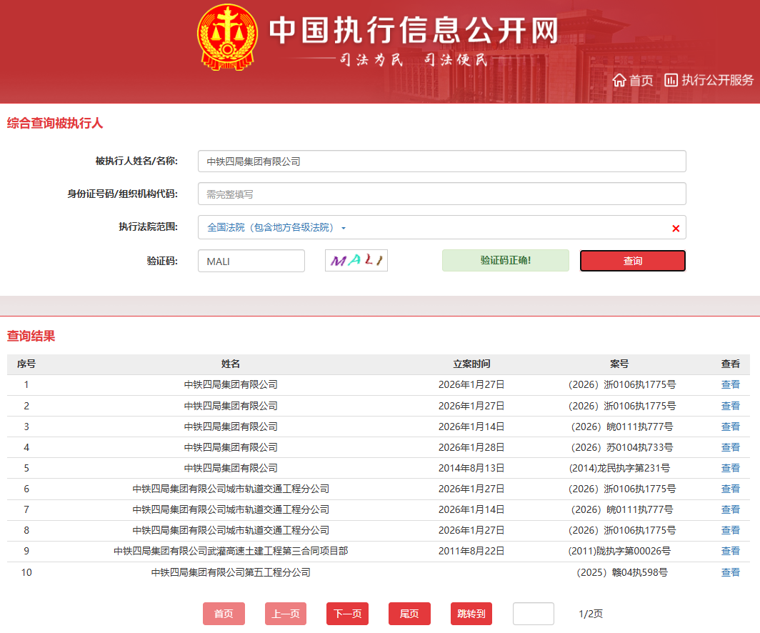
Task: Click the home icon beside 首页
Action: point(619,80)
